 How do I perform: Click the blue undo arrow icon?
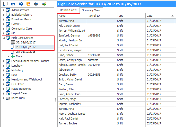13,4
